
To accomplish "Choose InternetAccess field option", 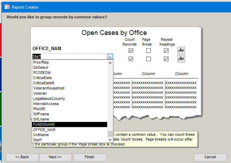I will [70, 104].
